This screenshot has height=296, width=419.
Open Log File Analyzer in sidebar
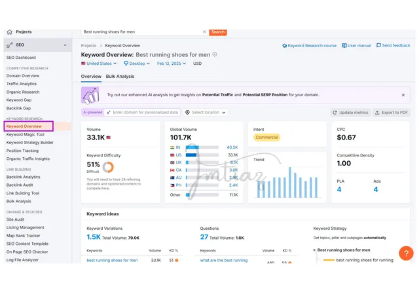coord(22,260)
